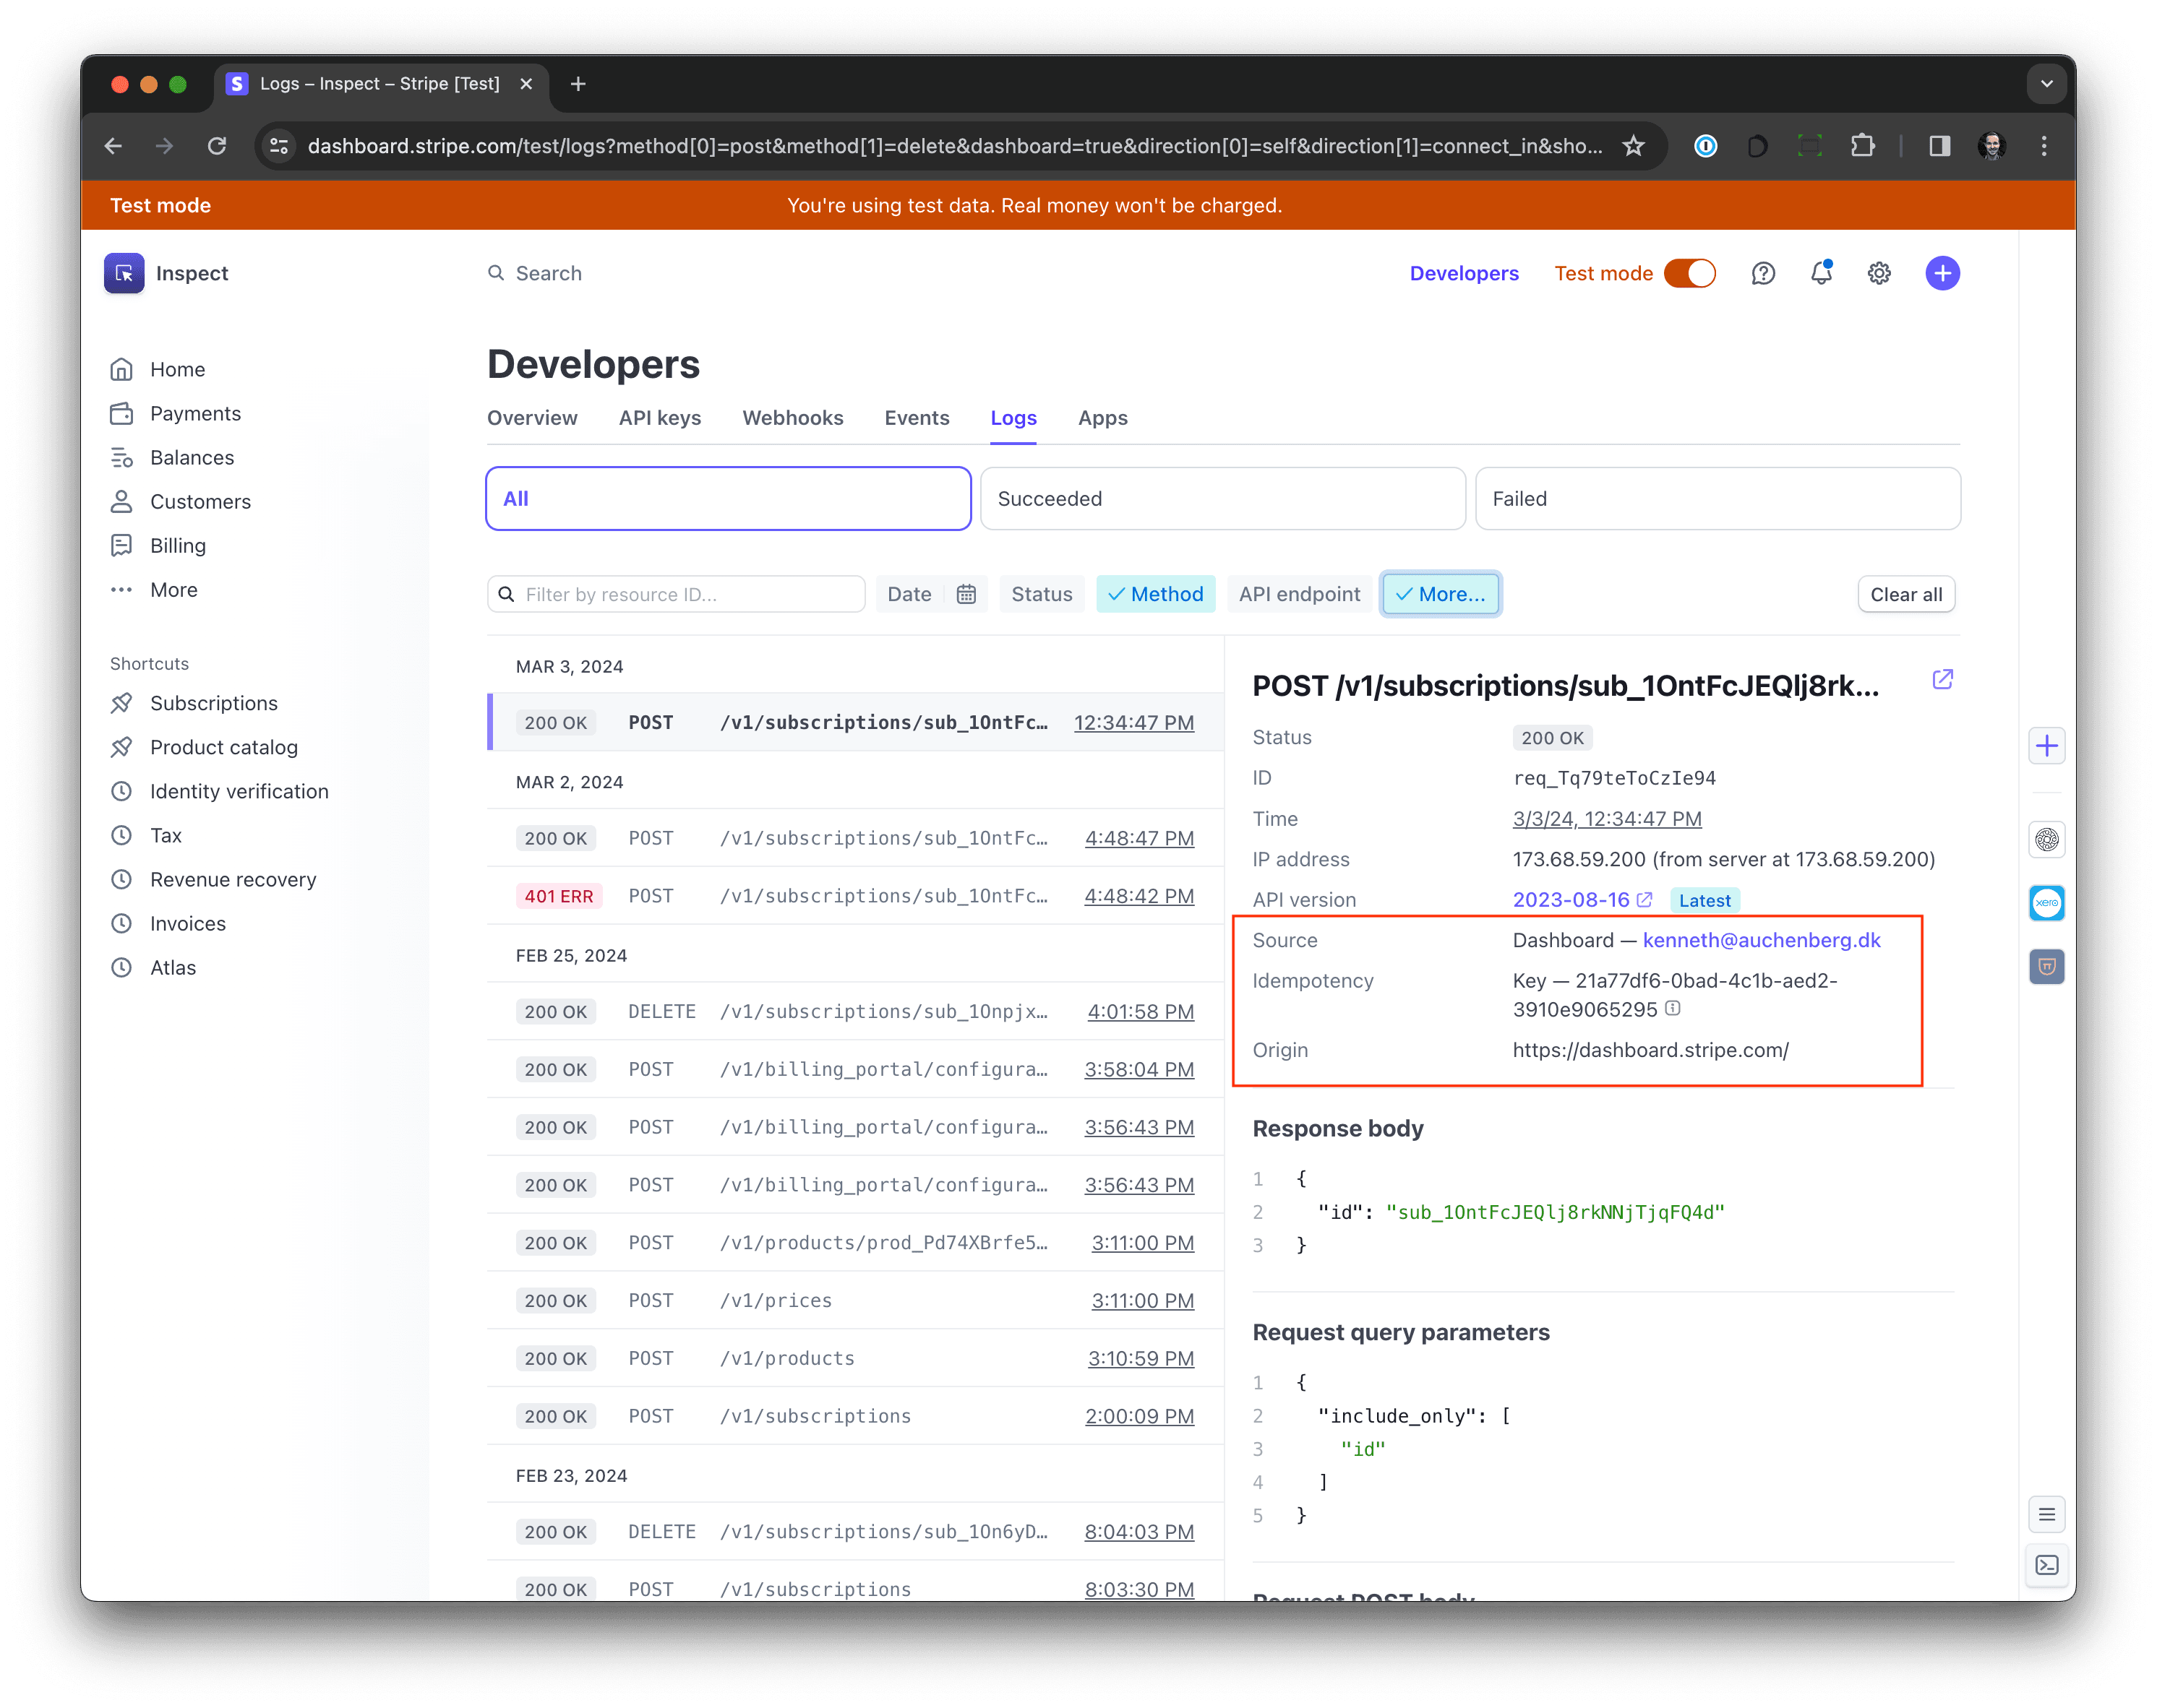Click the Inspect app logo icon
The width and height of the screenshot is (2157, 1708).
124,273
